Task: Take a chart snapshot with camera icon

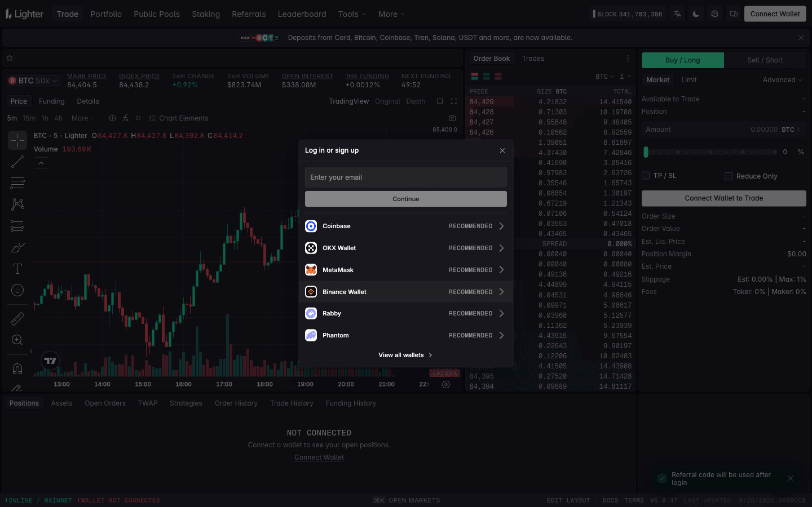Action: [x=452, y=118]
